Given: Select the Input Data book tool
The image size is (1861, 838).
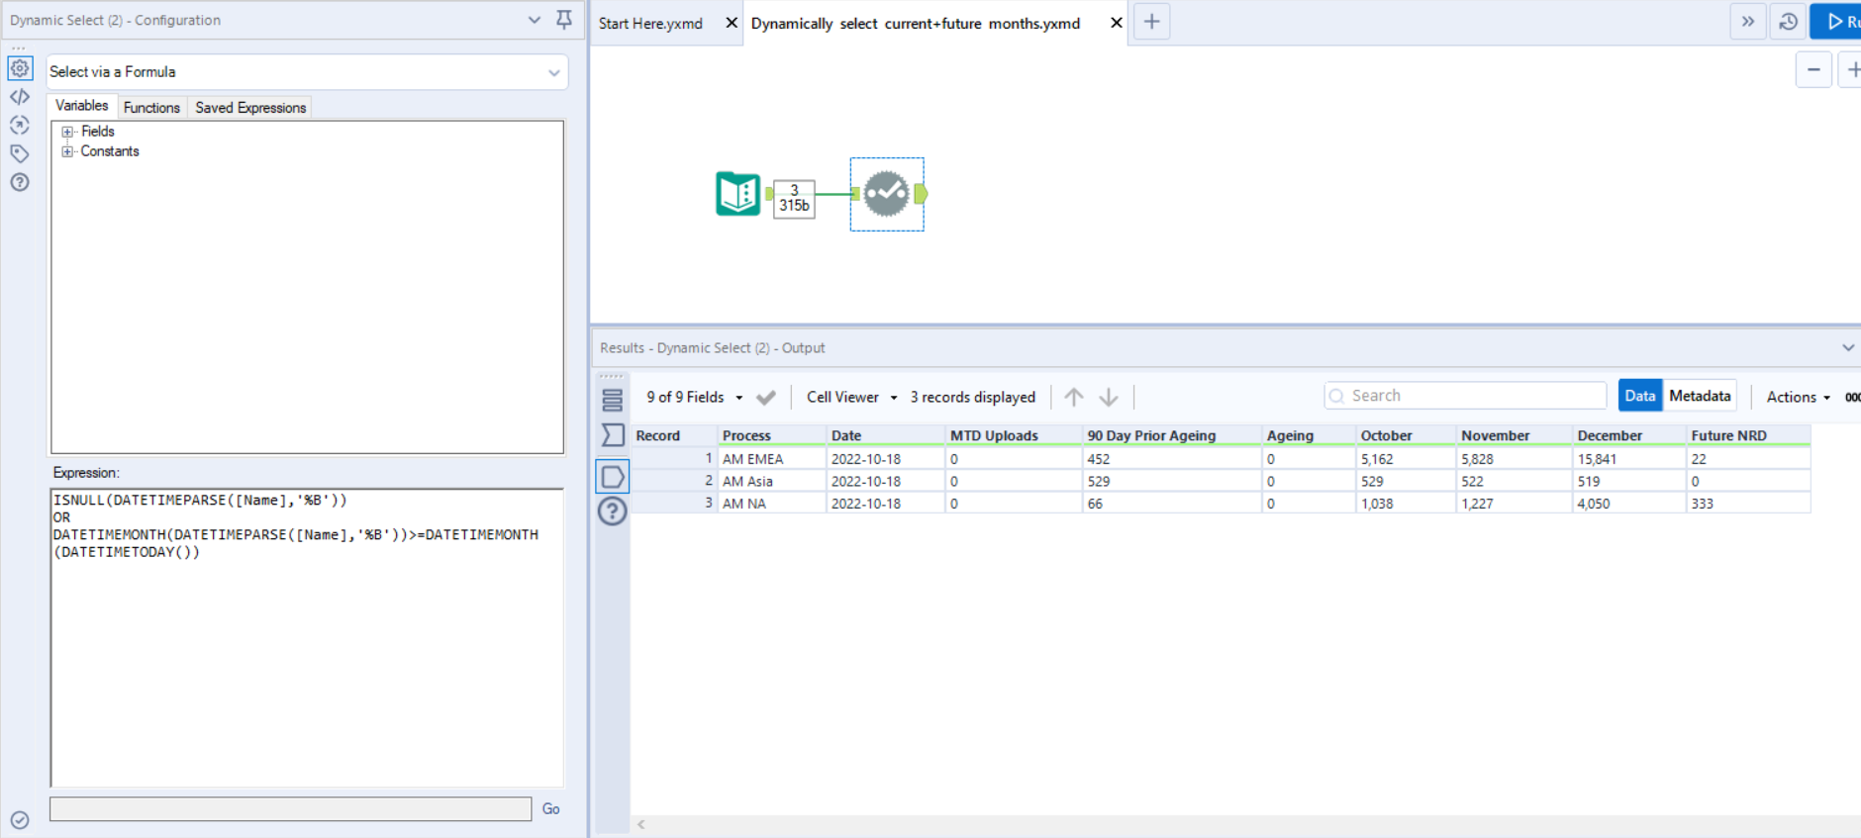Looking at the screenshot, I should coord(737,194).
